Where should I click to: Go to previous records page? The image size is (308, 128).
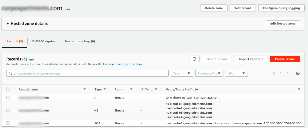click(274, 73)
